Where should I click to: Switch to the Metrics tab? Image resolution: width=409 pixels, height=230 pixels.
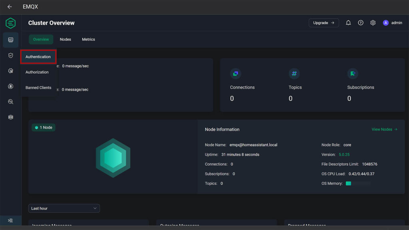[x=88, y=40]
